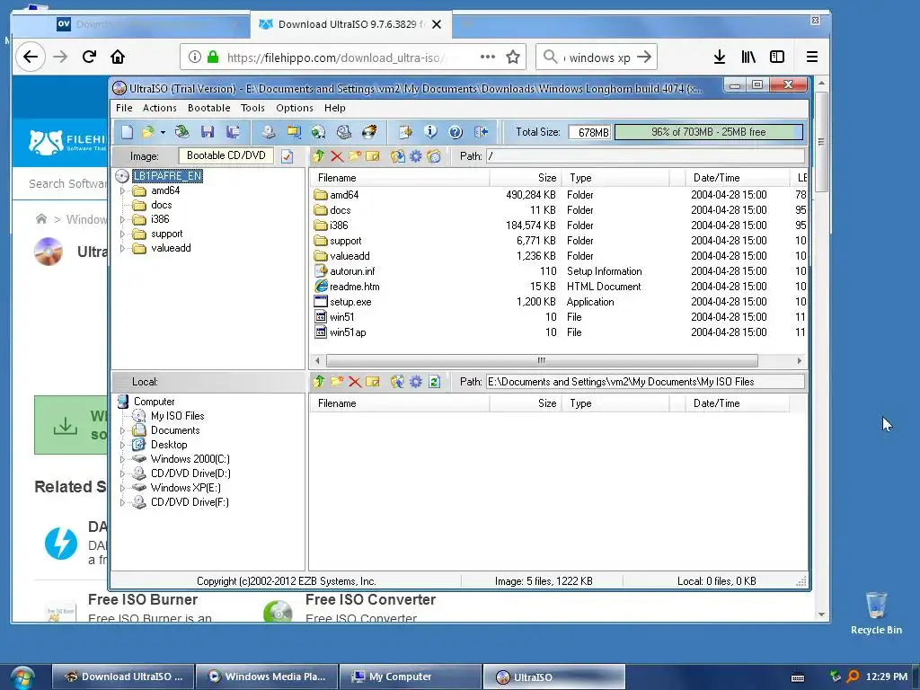Screen dimensions: 920x690
Task: Open the dropdown arrow beside Open icon
Action: point(163,133)
